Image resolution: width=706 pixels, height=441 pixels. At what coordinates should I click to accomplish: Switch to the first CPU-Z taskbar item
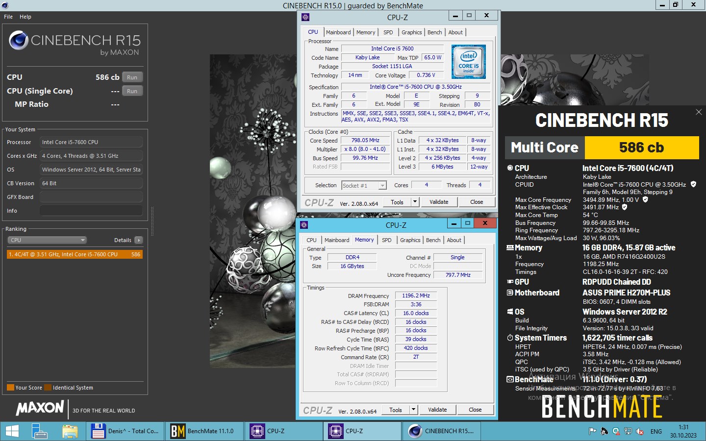pos(283,431)
